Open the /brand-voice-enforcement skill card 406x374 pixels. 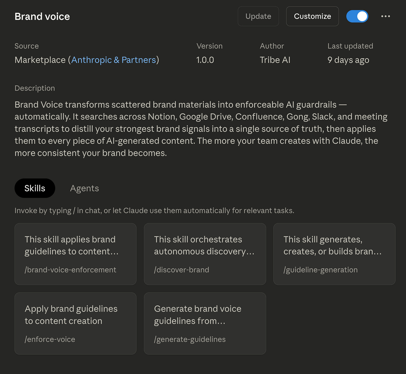[75, 254]
